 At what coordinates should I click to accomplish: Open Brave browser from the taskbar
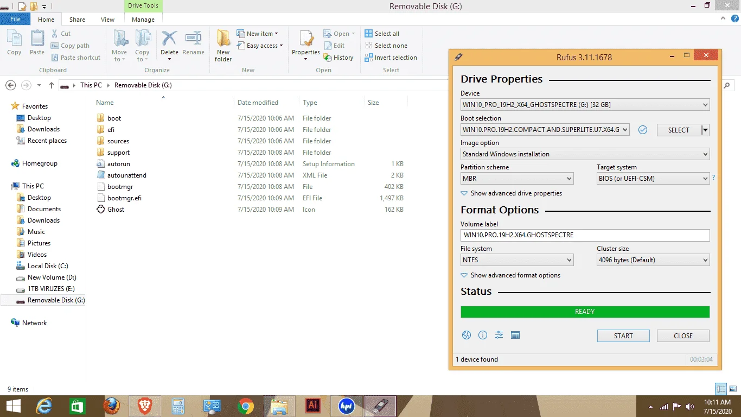(x=144, y=406)
